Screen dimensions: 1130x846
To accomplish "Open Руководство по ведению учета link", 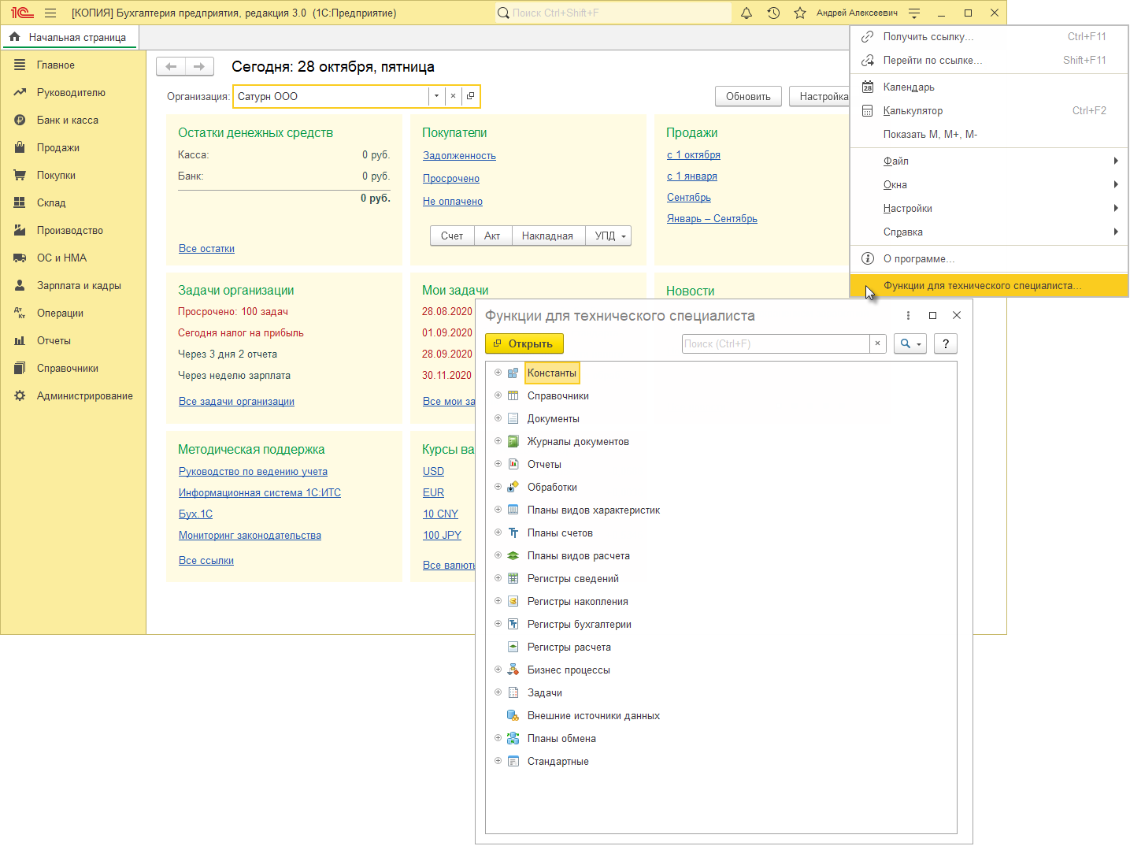I will click(x=253, y=471).
